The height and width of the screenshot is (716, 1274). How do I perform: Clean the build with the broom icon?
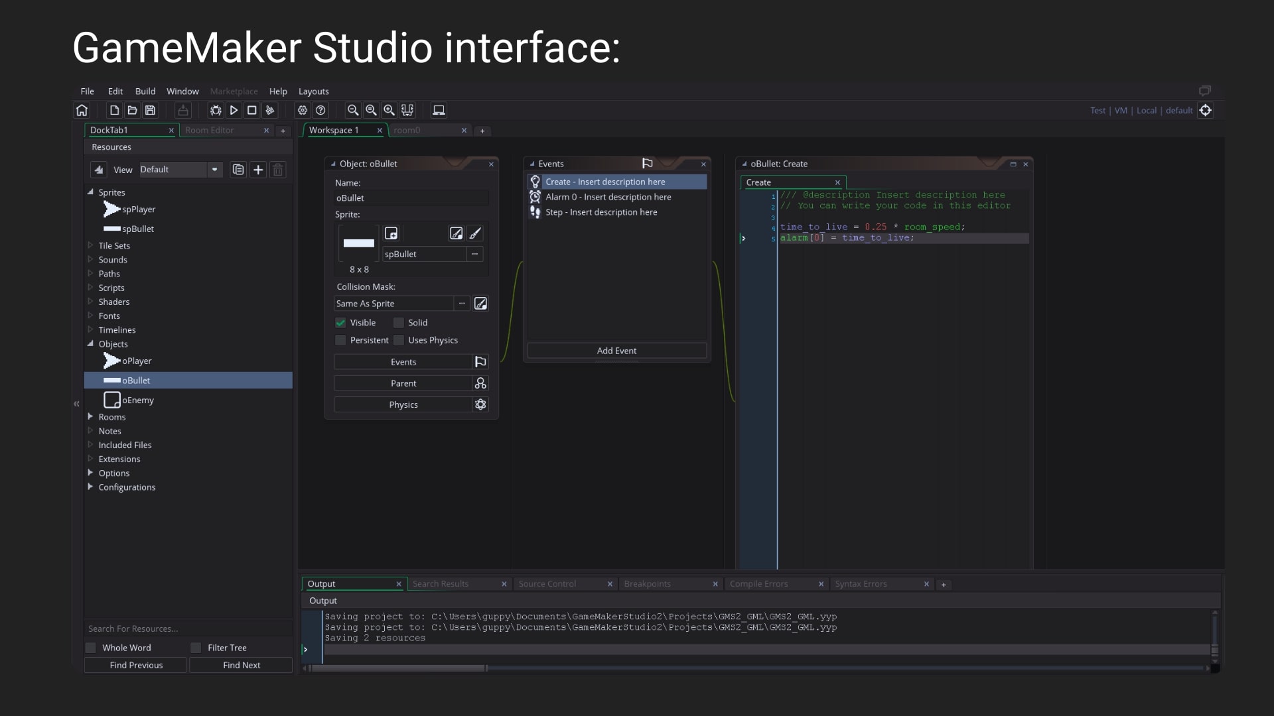click(x=269, y=110)
